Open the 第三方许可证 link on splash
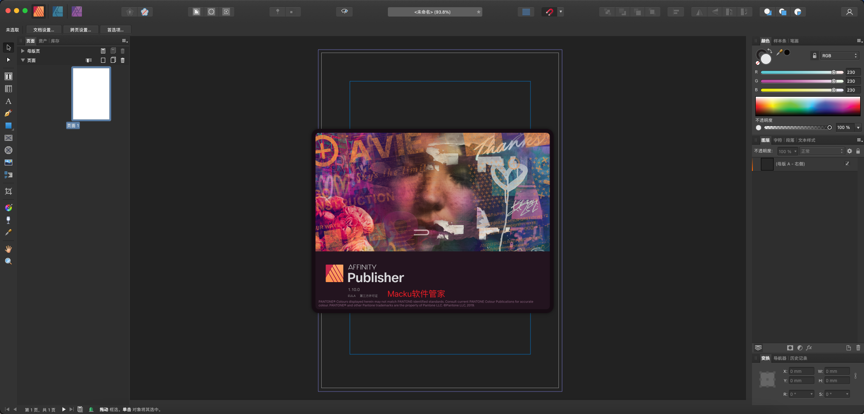 point(369,296)
